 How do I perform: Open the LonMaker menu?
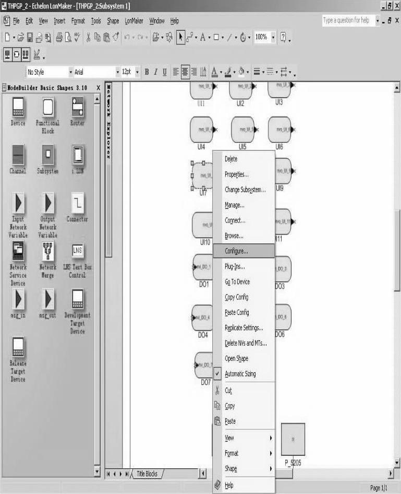click(133, 21)
